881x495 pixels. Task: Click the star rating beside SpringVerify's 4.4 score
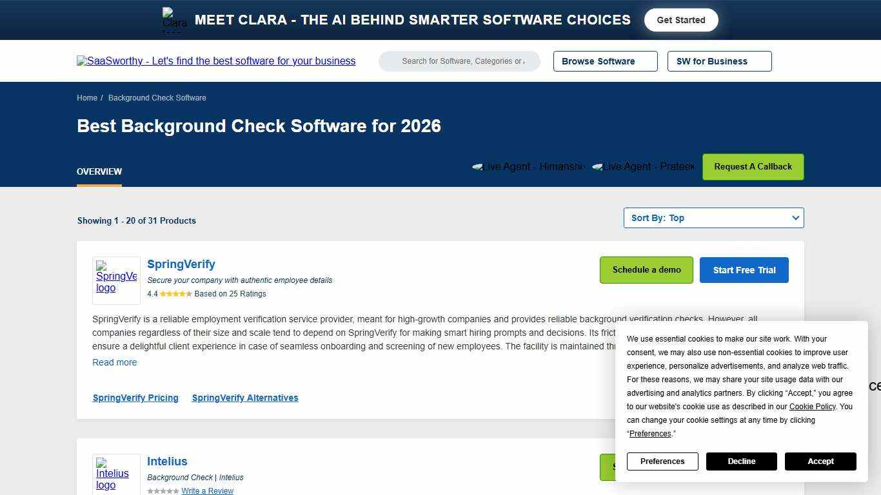[175, 294]
